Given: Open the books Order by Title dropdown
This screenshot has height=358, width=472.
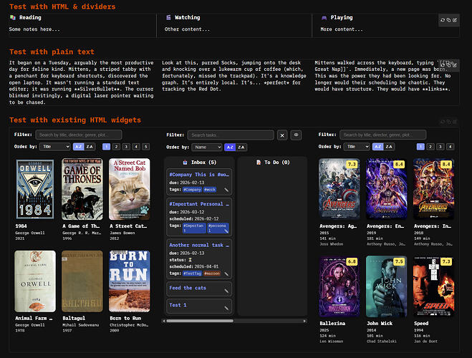Looking at the screenshot, I should tap(55, 146).
